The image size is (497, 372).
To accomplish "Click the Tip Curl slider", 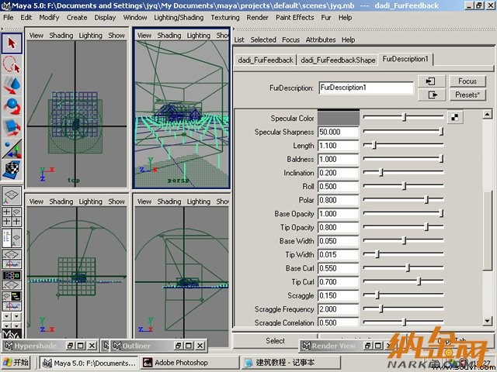I will tap(403, 281).
